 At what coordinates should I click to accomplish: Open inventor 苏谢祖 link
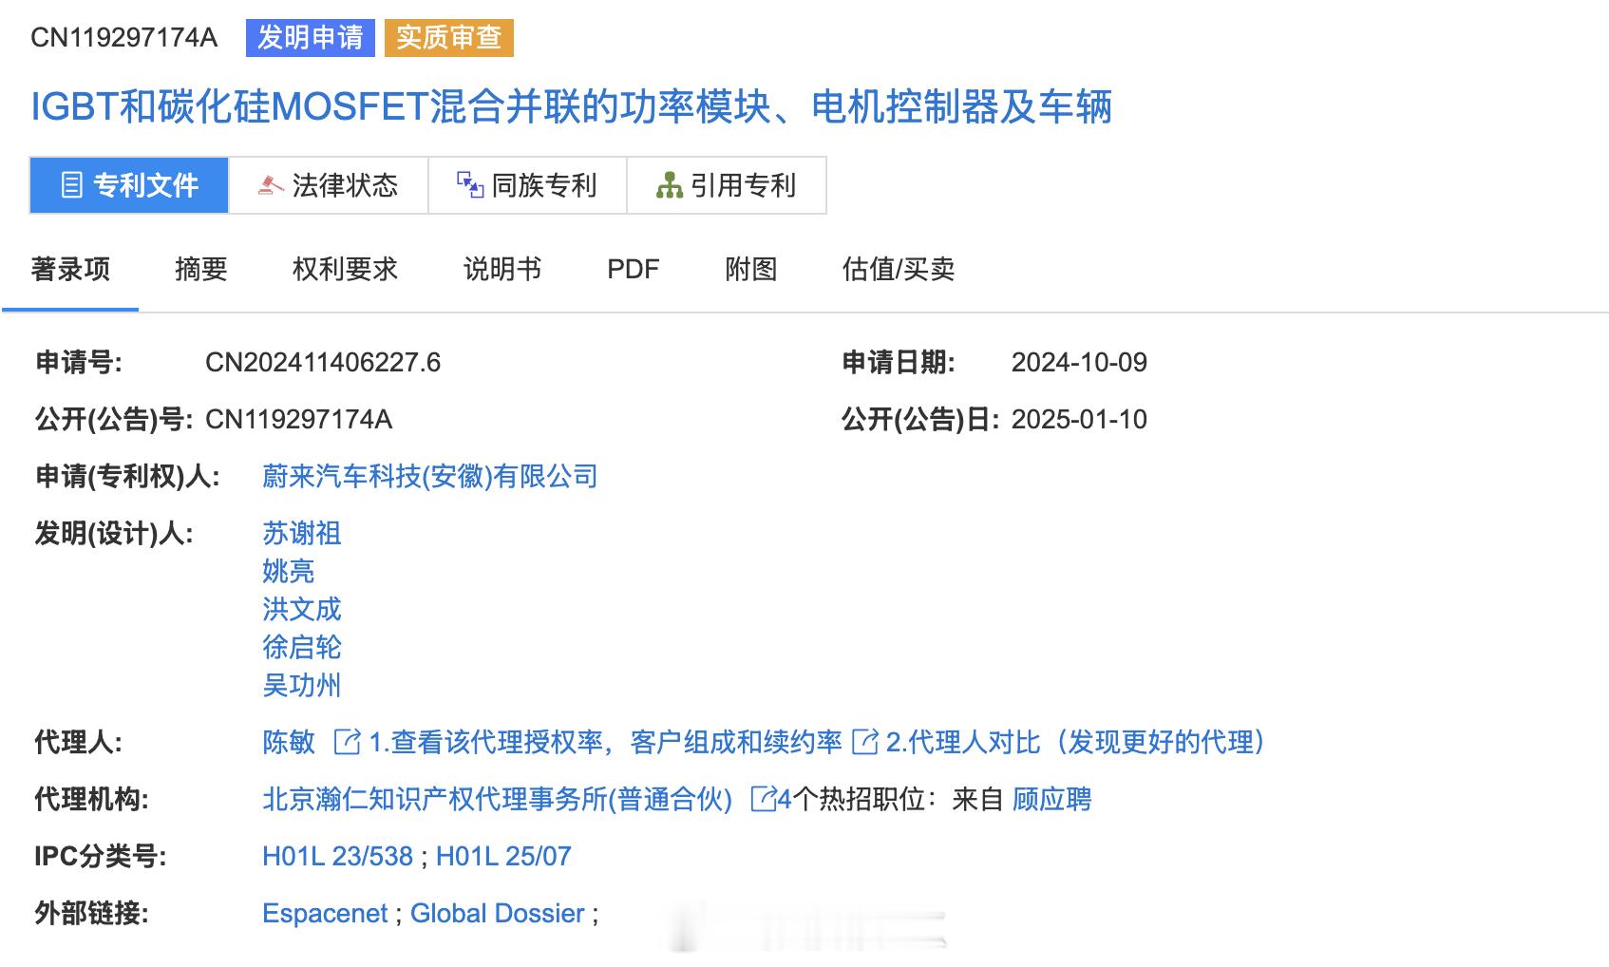301,533
